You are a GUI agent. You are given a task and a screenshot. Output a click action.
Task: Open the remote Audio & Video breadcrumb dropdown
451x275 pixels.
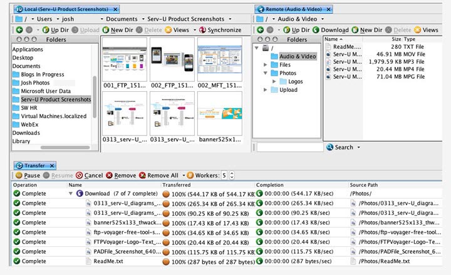(323, 19)
